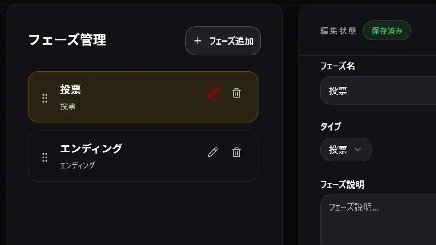Select the highlighted 投票 phase card
Viewport: 436px width, 245px height.
(128, 97)
